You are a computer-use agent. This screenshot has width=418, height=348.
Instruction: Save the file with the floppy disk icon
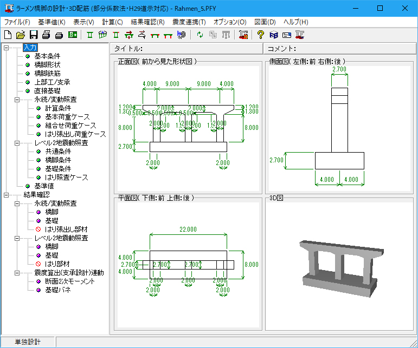34,35
